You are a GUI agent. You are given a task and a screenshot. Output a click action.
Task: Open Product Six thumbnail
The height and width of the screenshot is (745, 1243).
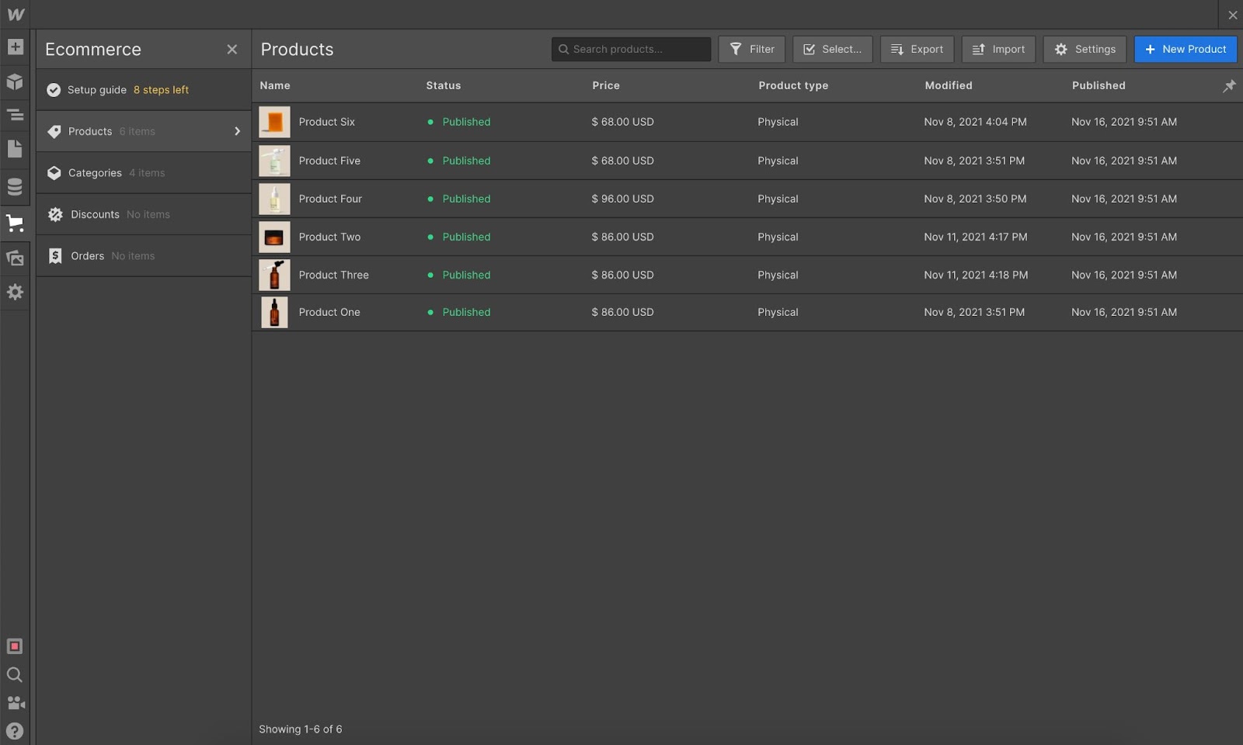coord(274,122)
